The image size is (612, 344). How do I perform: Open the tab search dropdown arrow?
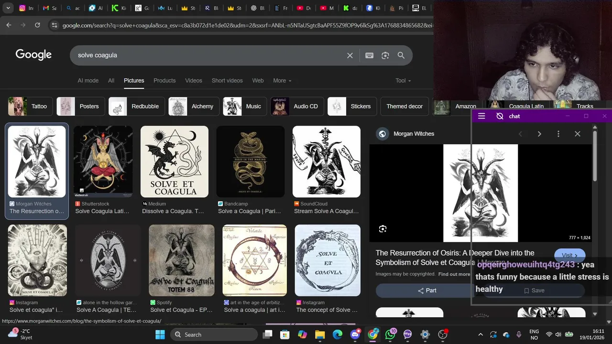coord(8,8)
